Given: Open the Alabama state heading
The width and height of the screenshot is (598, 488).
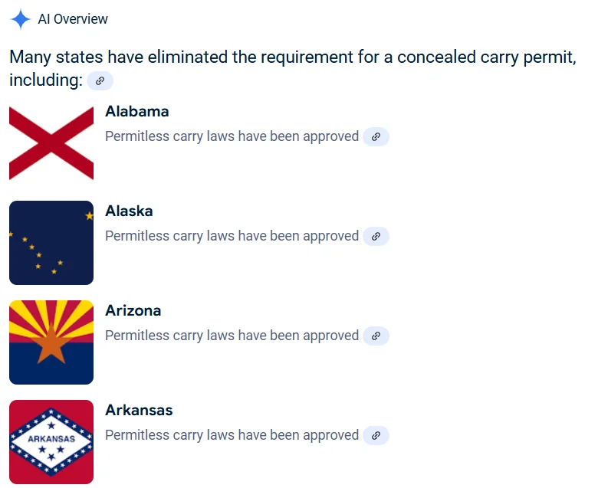Looking at the screenshot, I should pos(137,112).
